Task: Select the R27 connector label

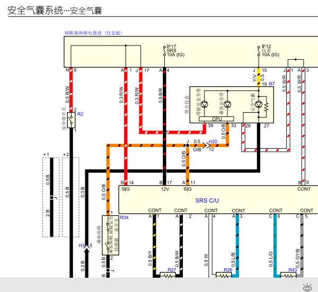Action: tap(171, 270)
